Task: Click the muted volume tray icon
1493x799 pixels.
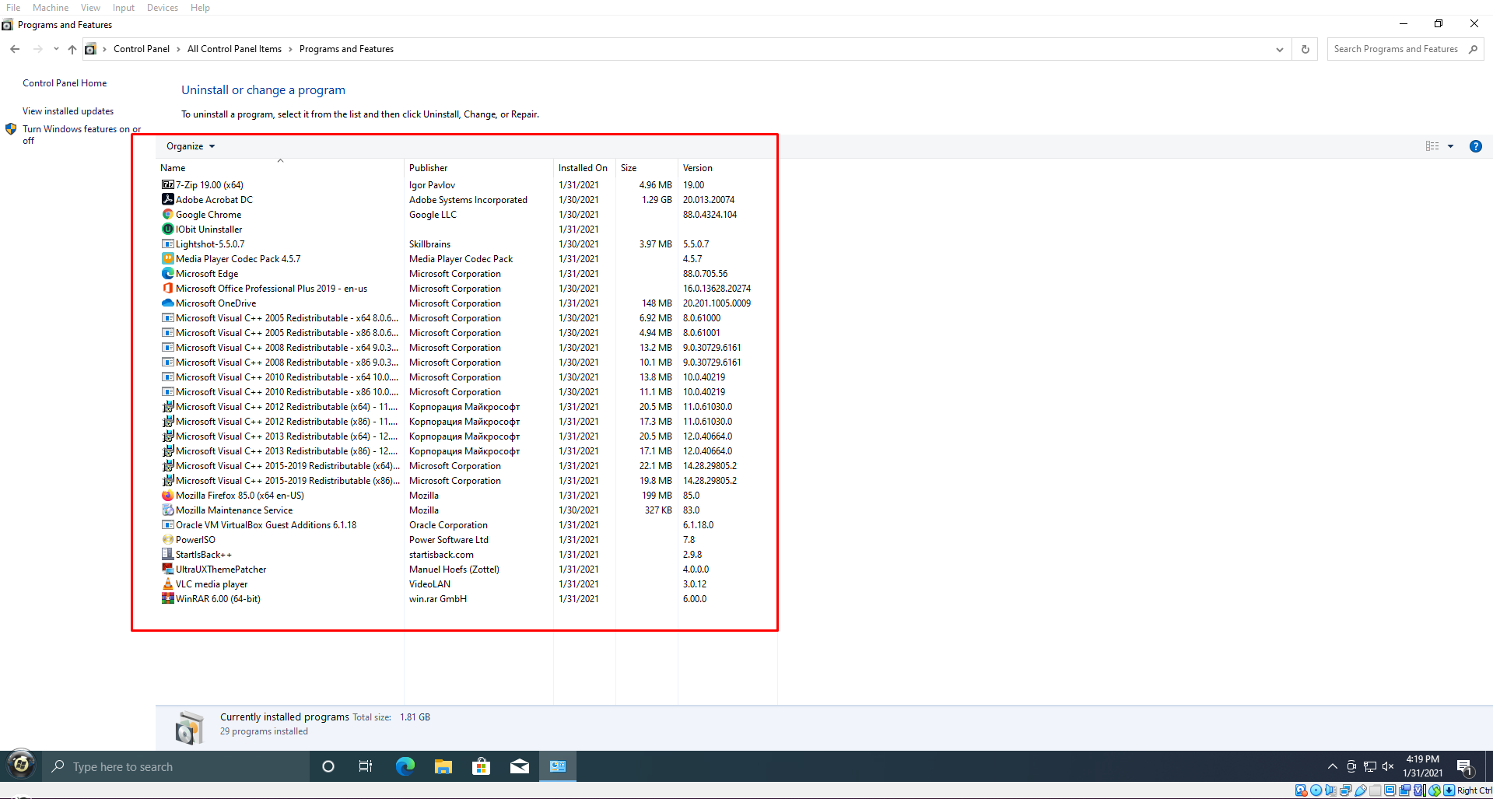Action: click(1388, 766)
